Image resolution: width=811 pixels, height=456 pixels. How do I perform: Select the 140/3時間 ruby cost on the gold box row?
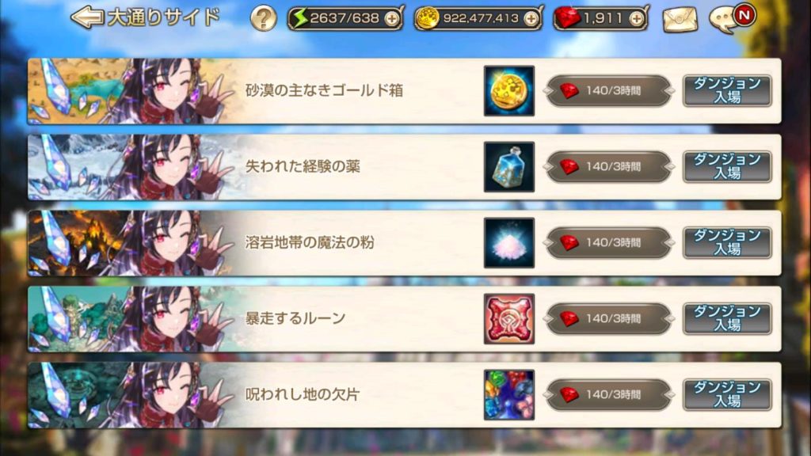pos(609,90)
